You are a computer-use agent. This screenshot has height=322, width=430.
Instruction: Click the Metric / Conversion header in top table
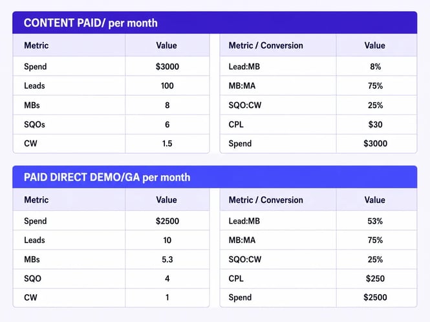pyautogui.click(x=266, y=45)
